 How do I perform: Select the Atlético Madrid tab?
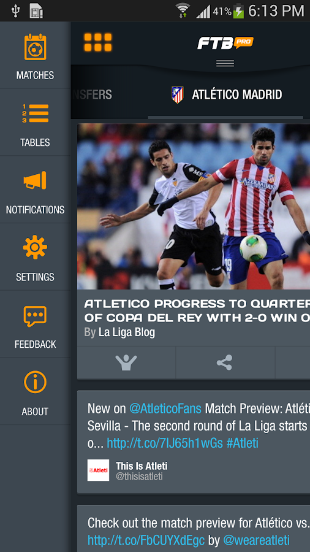227,94
